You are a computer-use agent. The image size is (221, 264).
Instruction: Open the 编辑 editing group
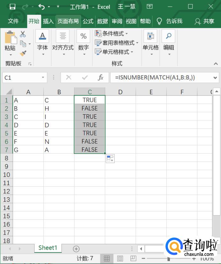tap(169, 43)
